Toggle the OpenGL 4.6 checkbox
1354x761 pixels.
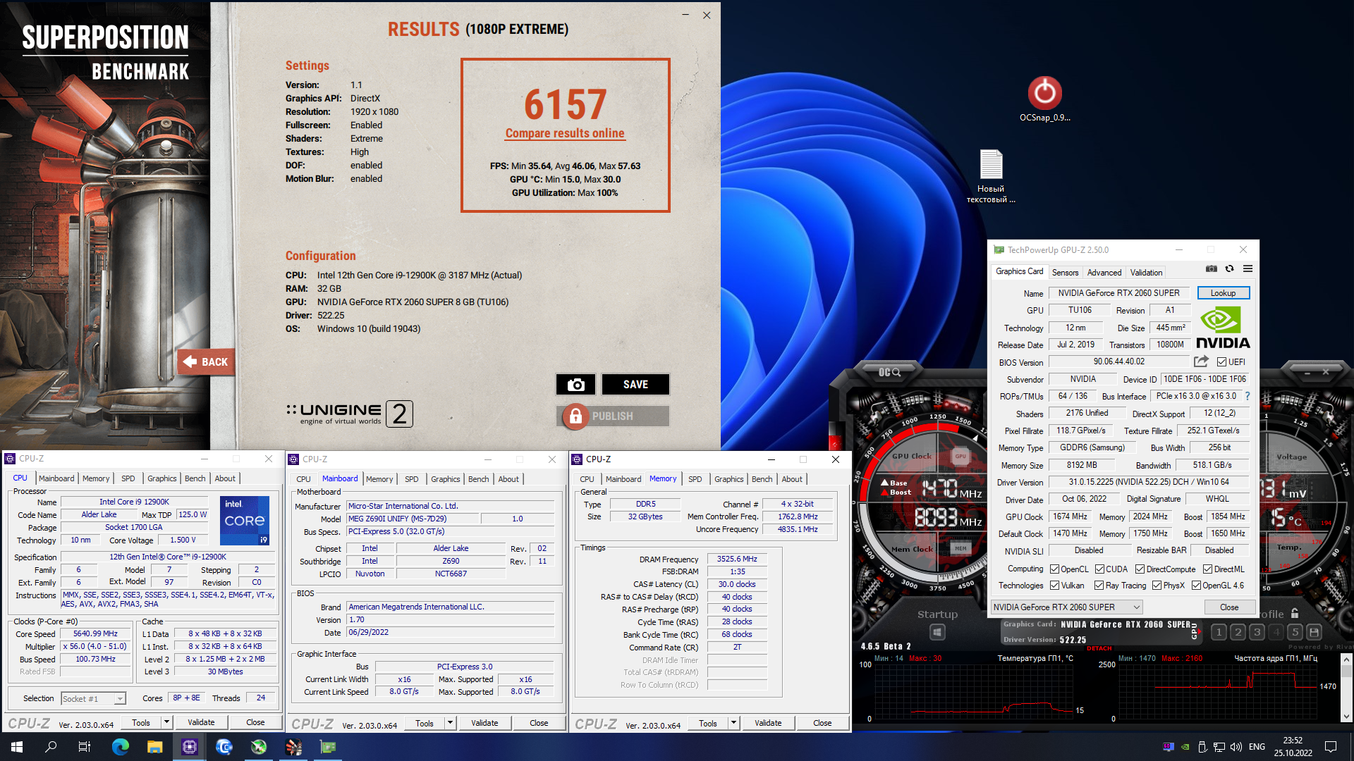[x=1196, y=586]
